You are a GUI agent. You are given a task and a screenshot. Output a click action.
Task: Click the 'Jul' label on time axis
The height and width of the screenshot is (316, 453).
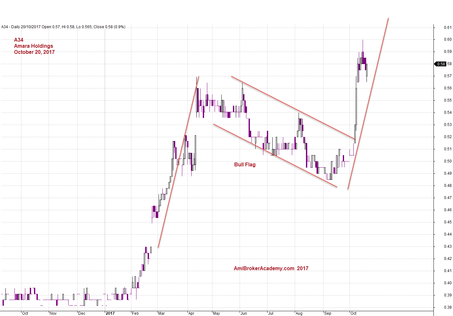coord(271,313)
